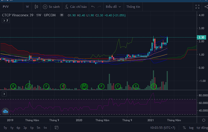
Task: Select the 5y time range
Action: [x=5, y=128]
